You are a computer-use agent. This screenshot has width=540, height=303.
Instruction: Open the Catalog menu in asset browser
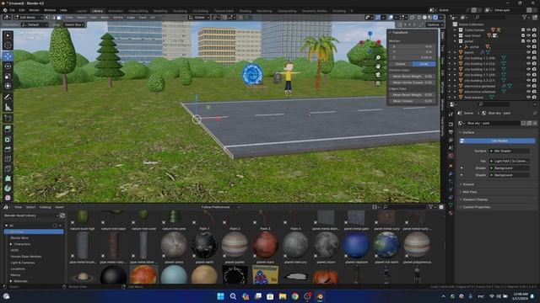pos(45,207)
